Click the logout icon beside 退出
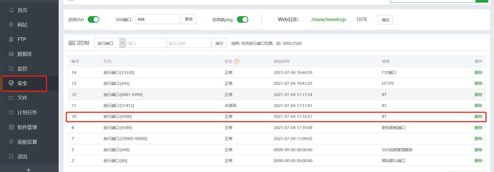 point(11,156)
